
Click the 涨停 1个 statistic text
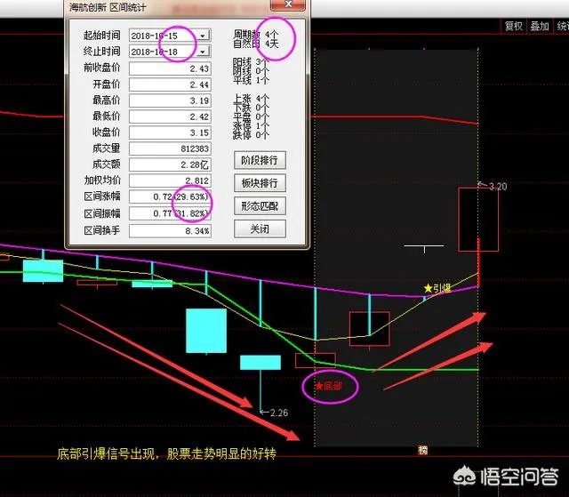251,126
